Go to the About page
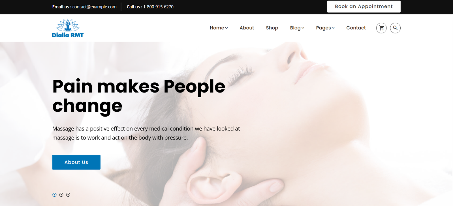This screenshot has height=206, width=453. coord(247,28)
